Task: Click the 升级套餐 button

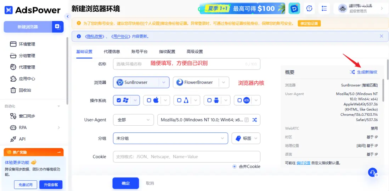Action: click(51, 185)
